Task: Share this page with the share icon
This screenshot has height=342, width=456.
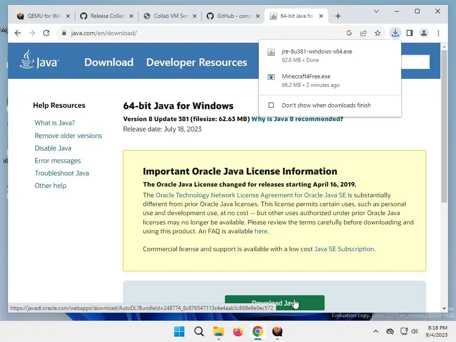Action: (x=363, y=33)
